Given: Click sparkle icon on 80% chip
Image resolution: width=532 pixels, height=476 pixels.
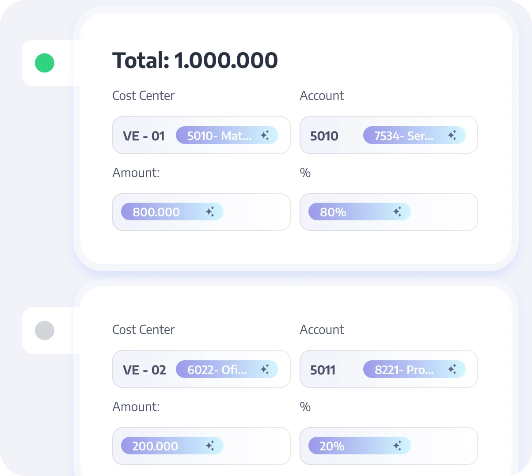Looking at the screenshot, I should pos(397,212).
